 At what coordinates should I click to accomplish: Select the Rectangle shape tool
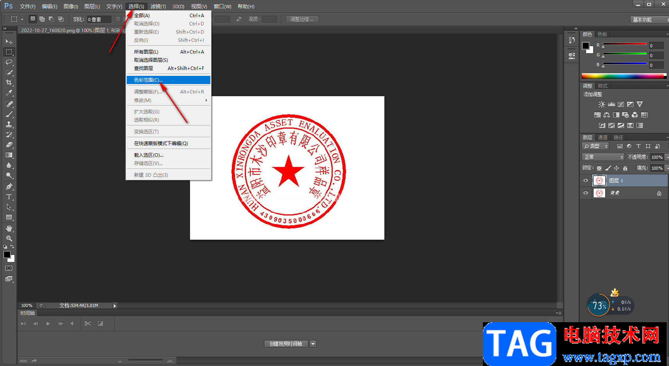click(9, 217)
